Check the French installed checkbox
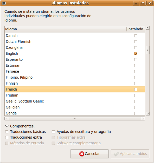154x163 pixels. point(136,90)
